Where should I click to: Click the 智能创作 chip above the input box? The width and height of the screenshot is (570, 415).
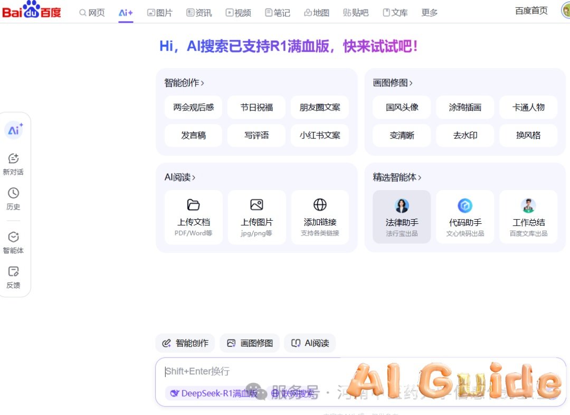(x=185, y=343)
